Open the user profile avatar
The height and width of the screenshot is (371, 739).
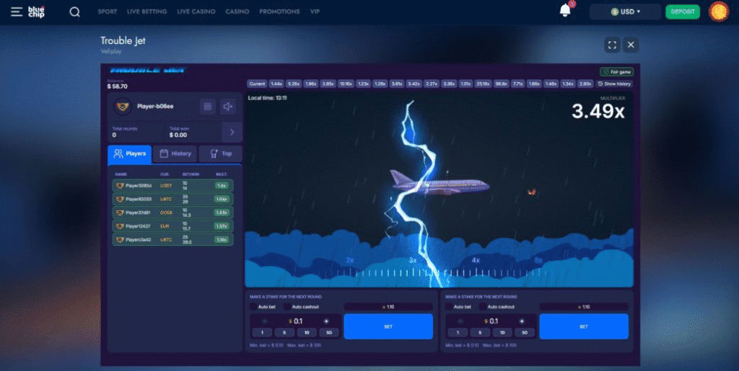point(719,12)
